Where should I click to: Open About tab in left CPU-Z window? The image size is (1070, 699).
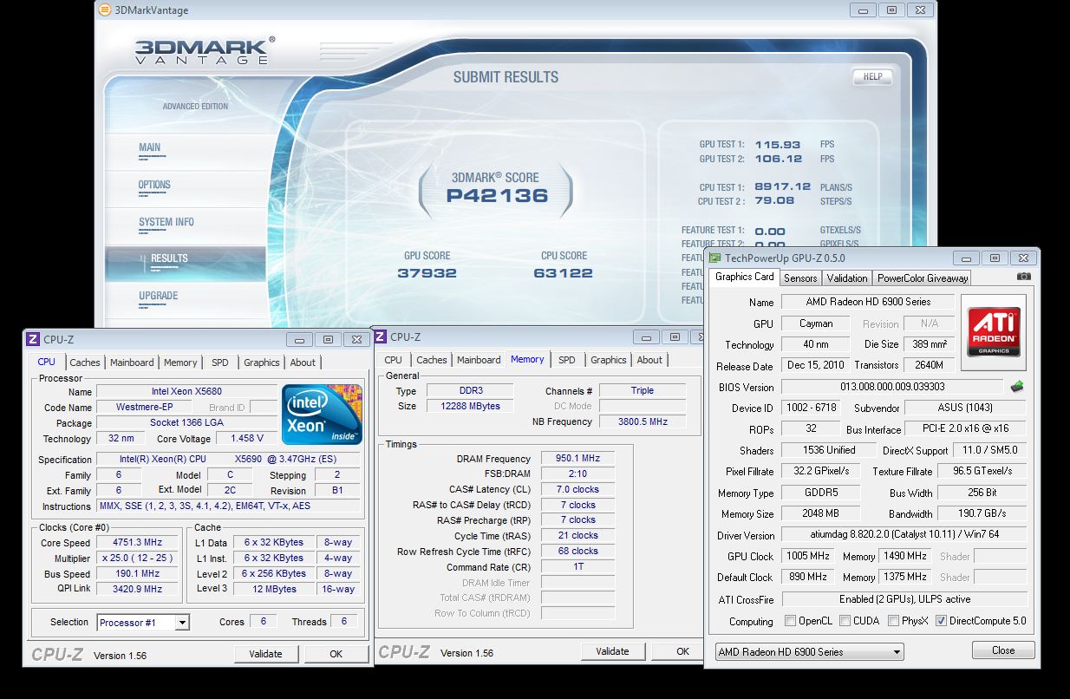[303, 363]
